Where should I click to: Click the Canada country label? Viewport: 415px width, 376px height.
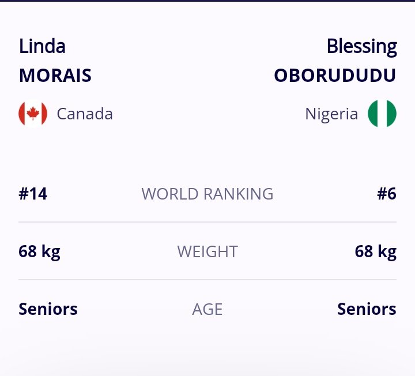pyautogui.click(x=85, y=114)
